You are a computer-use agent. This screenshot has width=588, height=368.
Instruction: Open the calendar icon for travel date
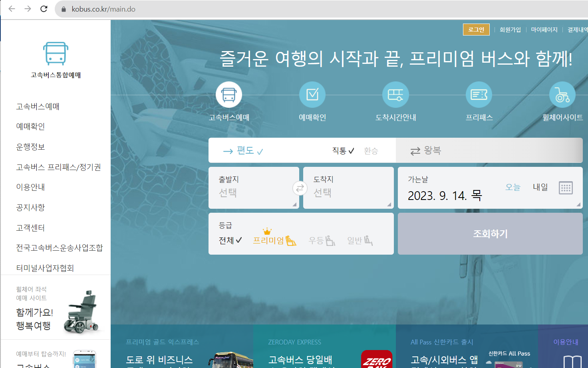point(566,188)
